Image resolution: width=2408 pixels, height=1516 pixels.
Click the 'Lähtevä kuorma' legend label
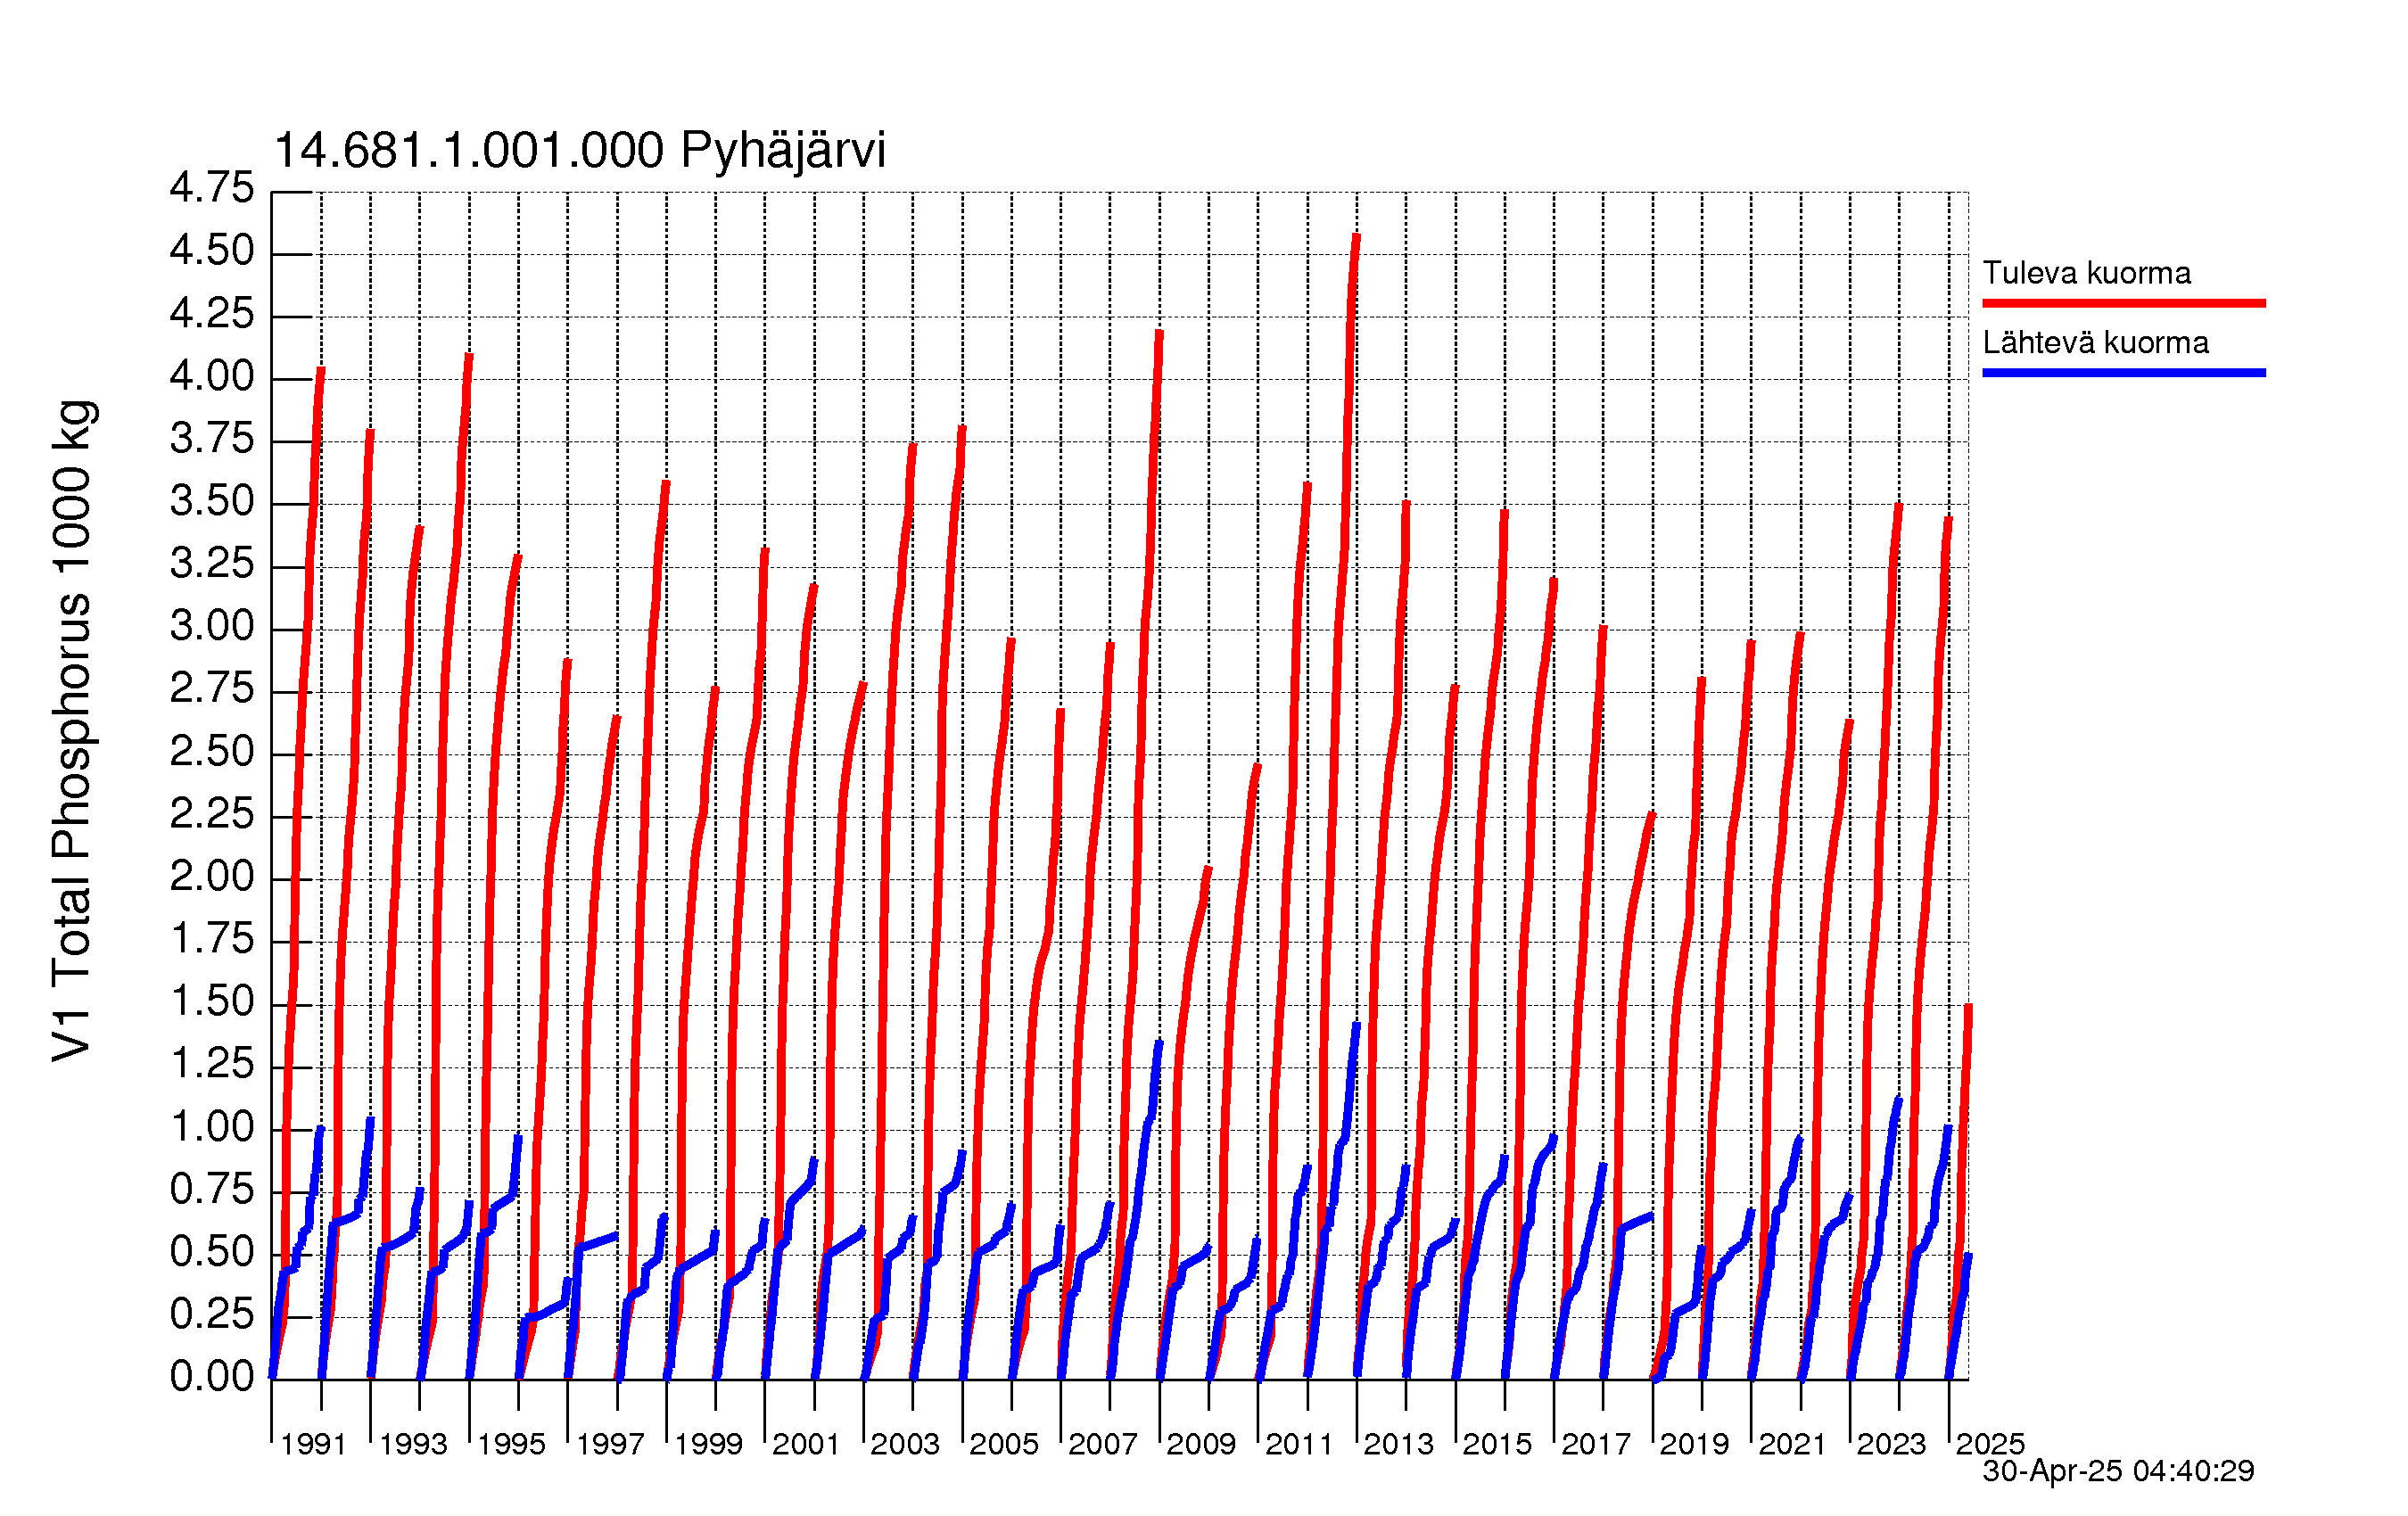(2095, 343)
